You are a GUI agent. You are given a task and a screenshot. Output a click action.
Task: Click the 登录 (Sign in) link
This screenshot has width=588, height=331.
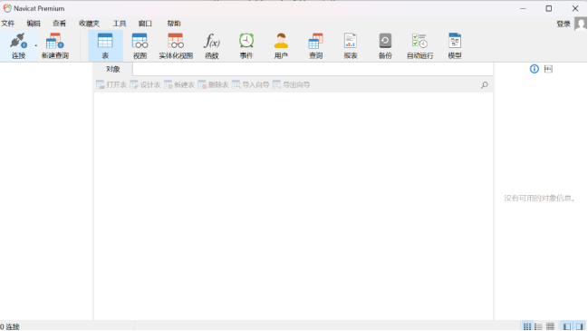click(x=564, y=24)
